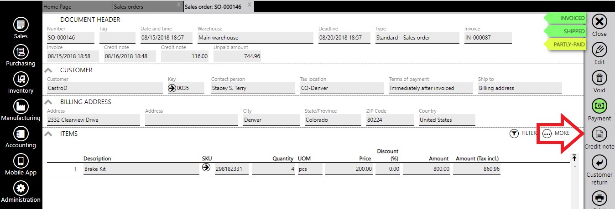The height and width of the screenshot is (209, 615).
Task: Click the Quantity cell showing 4
Action: (274, 169)
